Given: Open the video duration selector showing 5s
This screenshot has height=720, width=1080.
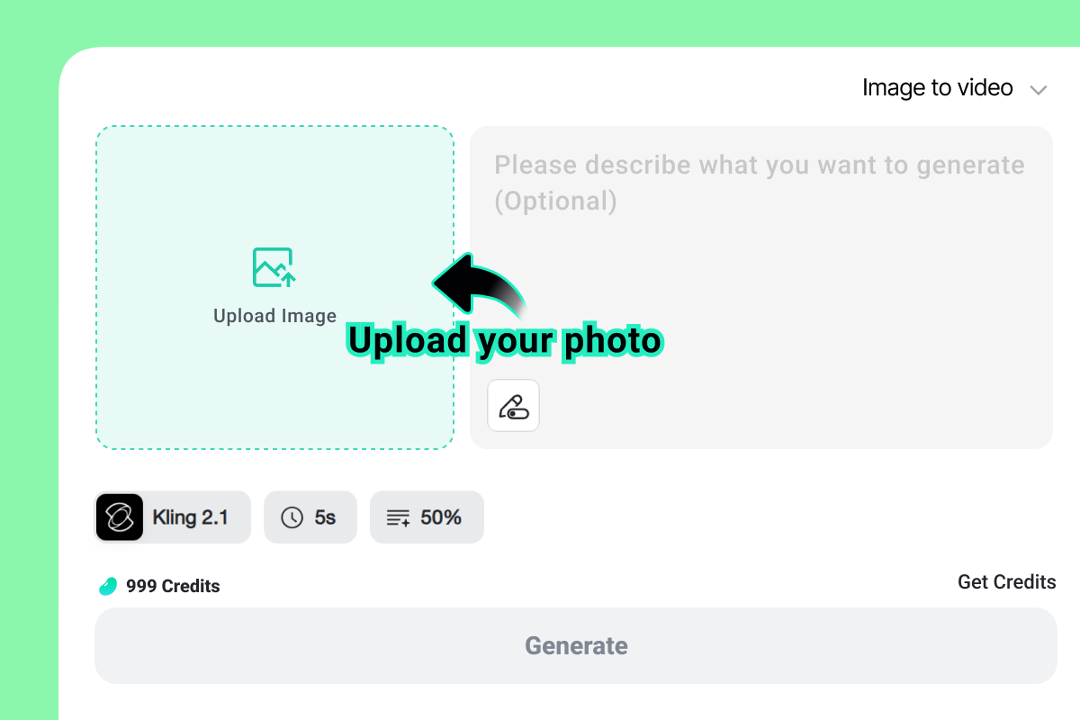Looking at the screenshot, I should coord(310,517).
